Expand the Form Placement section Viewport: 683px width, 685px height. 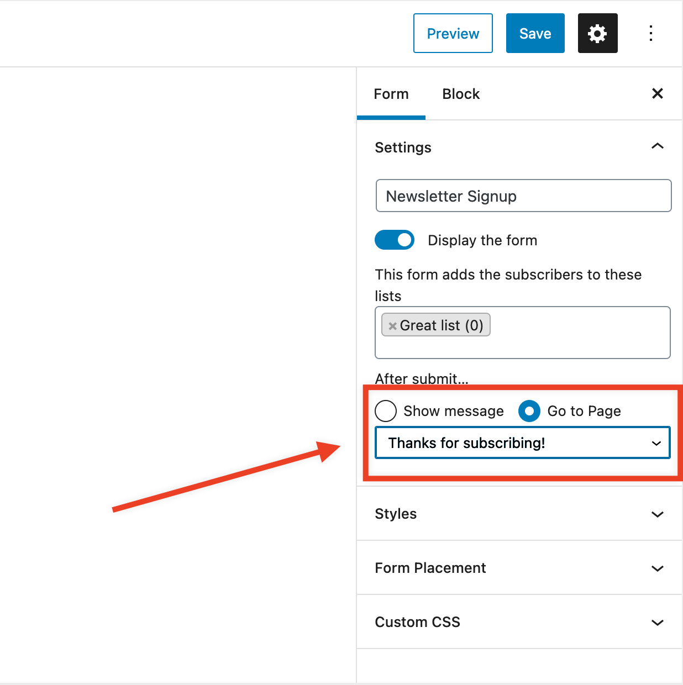coord(519,568)
